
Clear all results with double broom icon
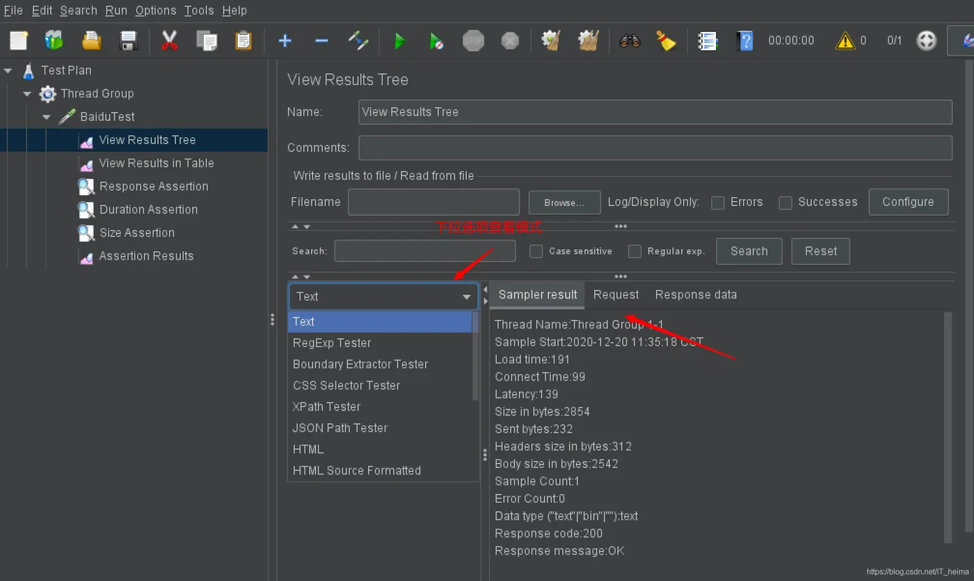(589, 40)
